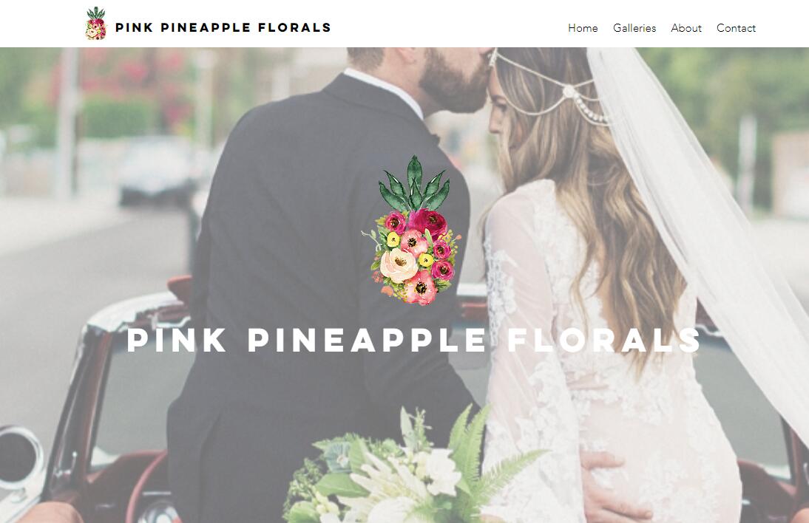
Task: Go to the Galleries page
Action: (634, 28)
